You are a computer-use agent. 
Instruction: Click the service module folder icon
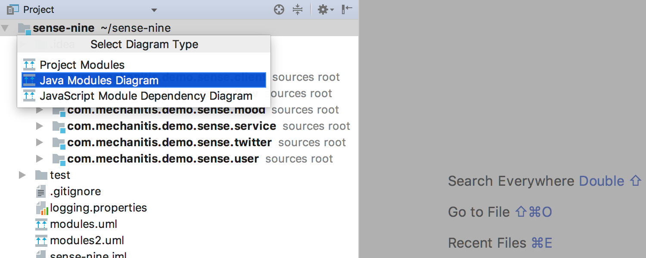(x=59, y=127)
